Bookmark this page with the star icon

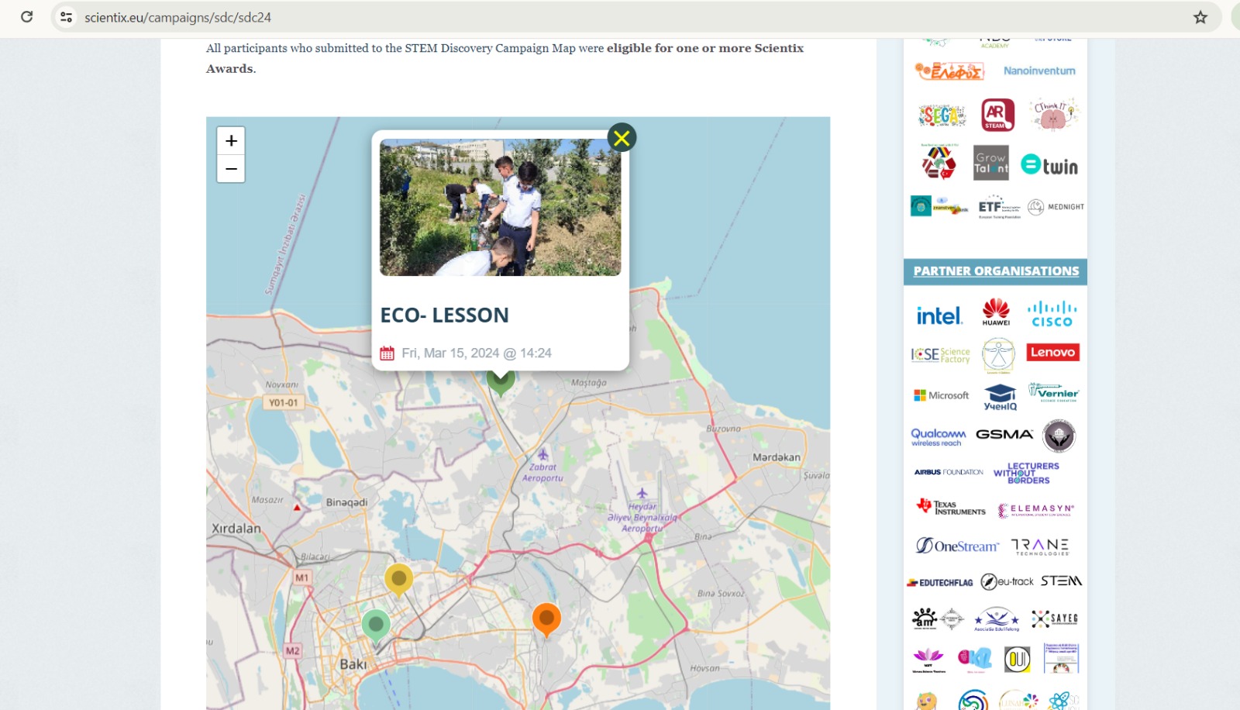click(1200, 17)
